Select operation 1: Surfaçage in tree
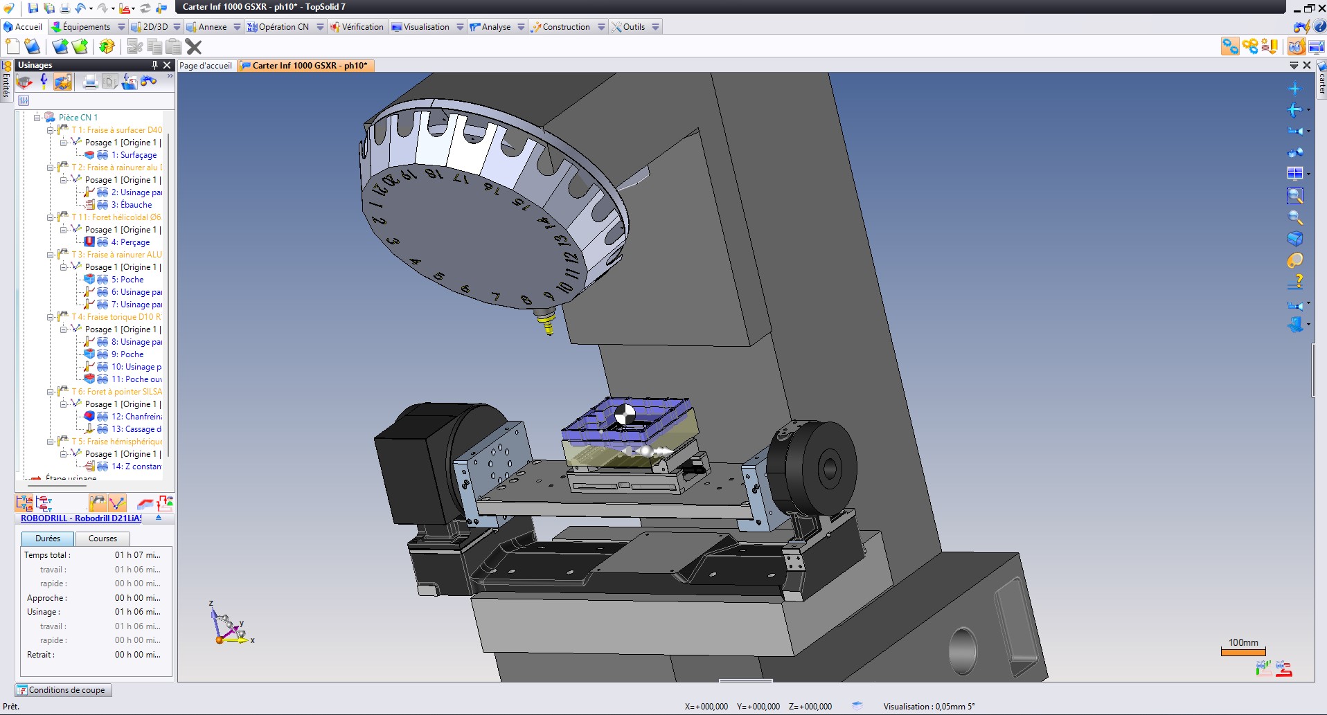Screen dimensions: 1327x715 point(134,155)
